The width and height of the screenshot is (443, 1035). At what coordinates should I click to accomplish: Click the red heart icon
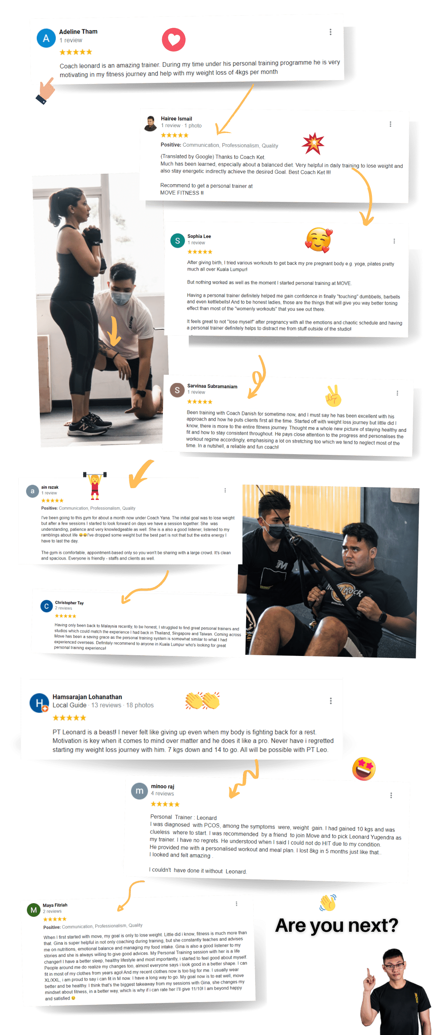tap(173, 40)
